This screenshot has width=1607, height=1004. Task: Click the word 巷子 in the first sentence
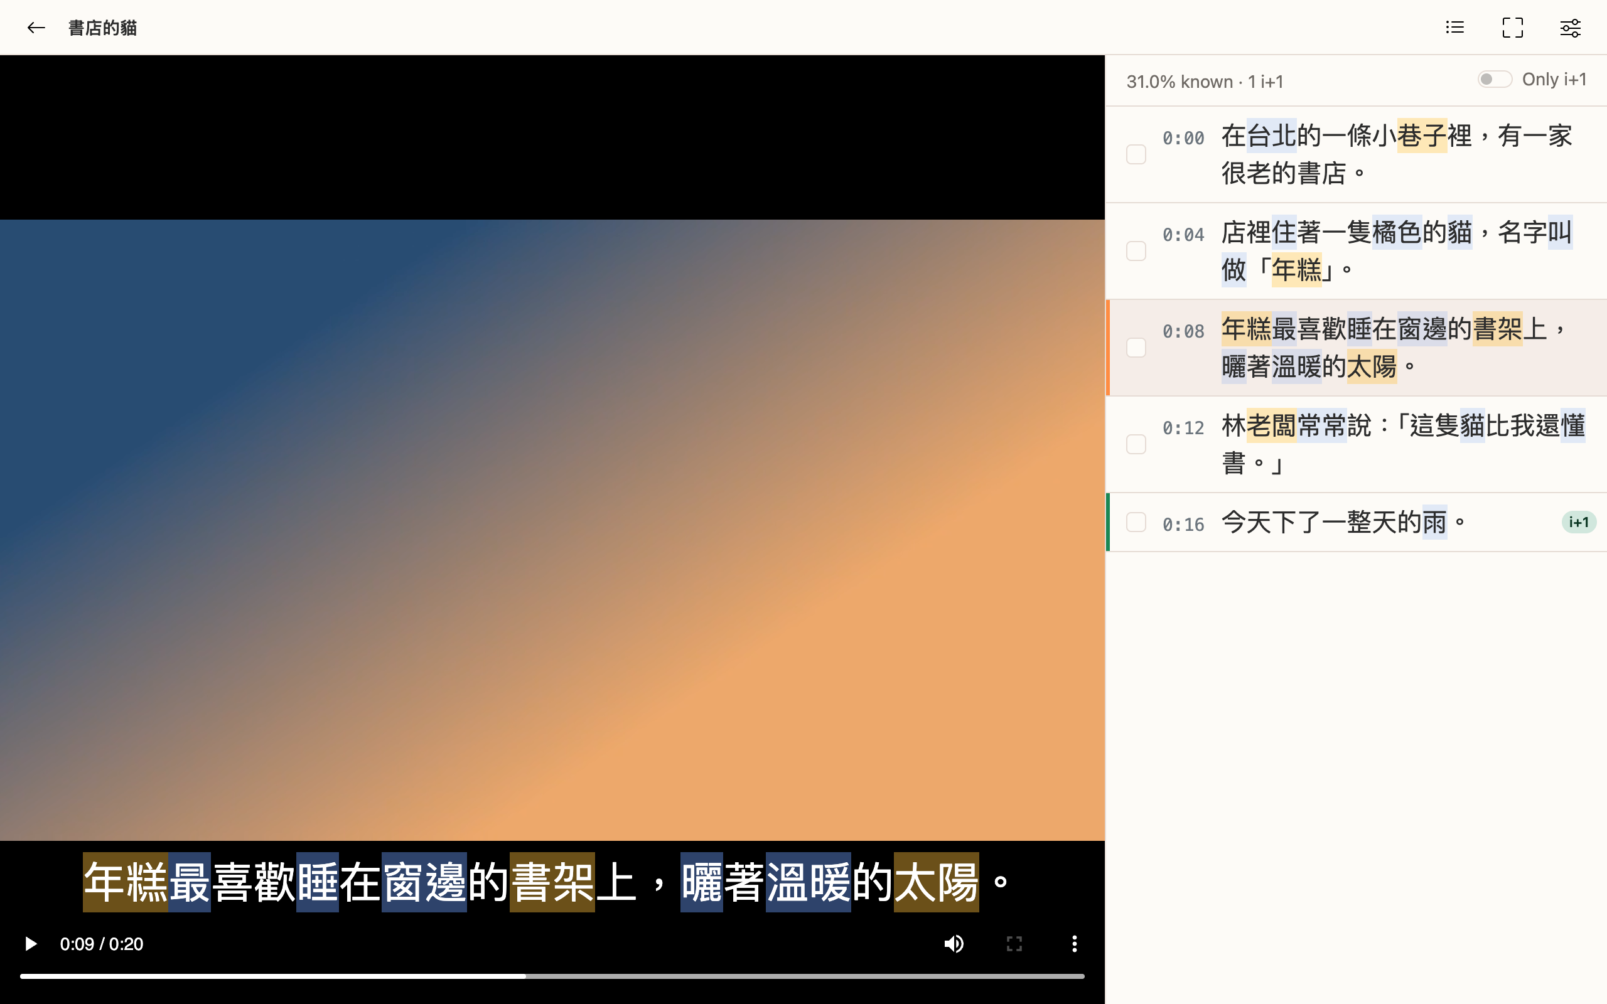[1422, 136]
